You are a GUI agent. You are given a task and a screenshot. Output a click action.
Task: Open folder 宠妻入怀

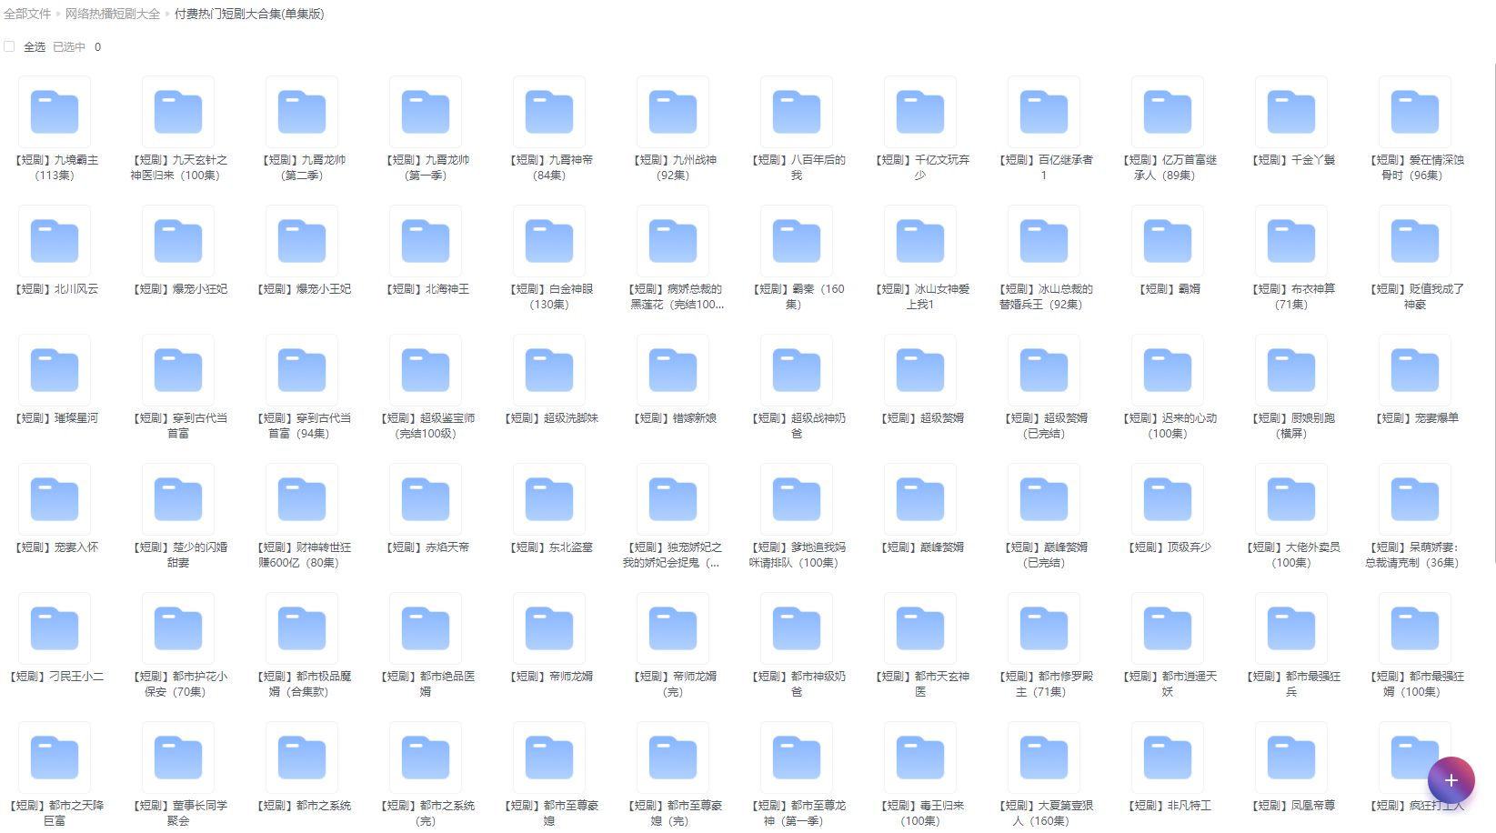pyautogui.click(x=55, y=499)
